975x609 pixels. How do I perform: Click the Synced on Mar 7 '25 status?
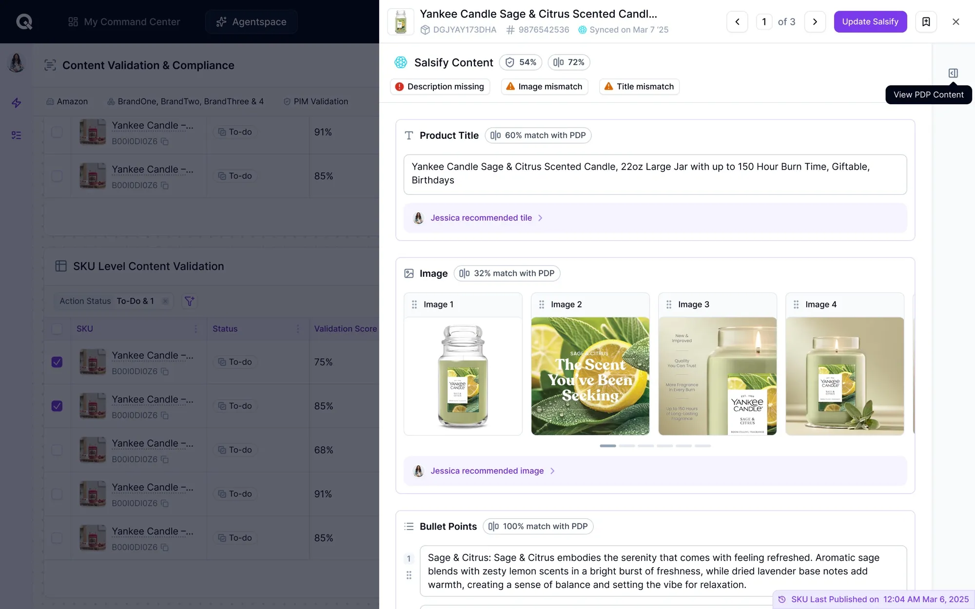tap(624, 30)
